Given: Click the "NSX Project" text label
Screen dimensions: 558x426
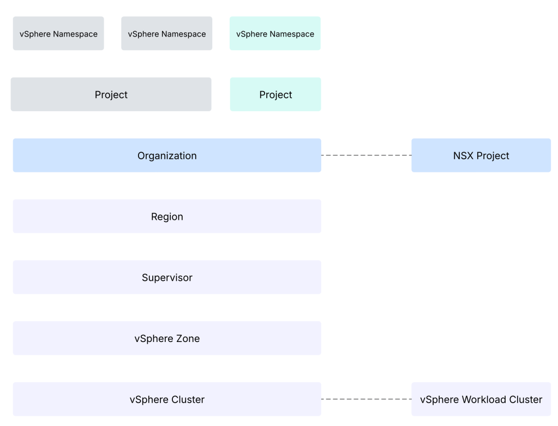Looking at the screenshot, I should 481,155.
